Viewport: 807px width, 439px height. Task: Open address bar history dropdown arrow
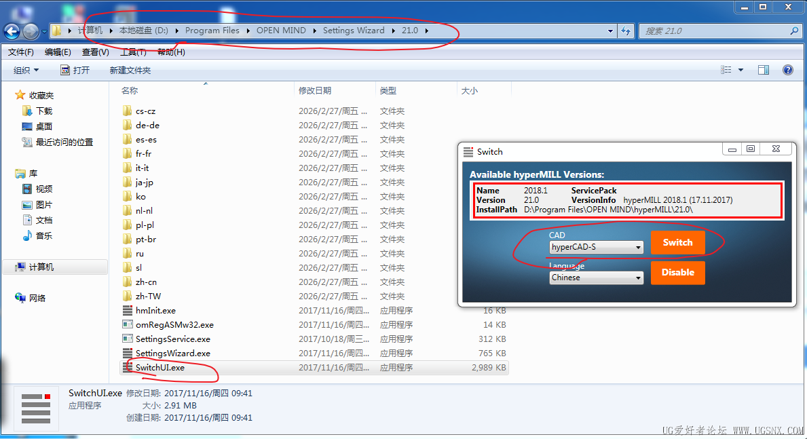[610, 31]
